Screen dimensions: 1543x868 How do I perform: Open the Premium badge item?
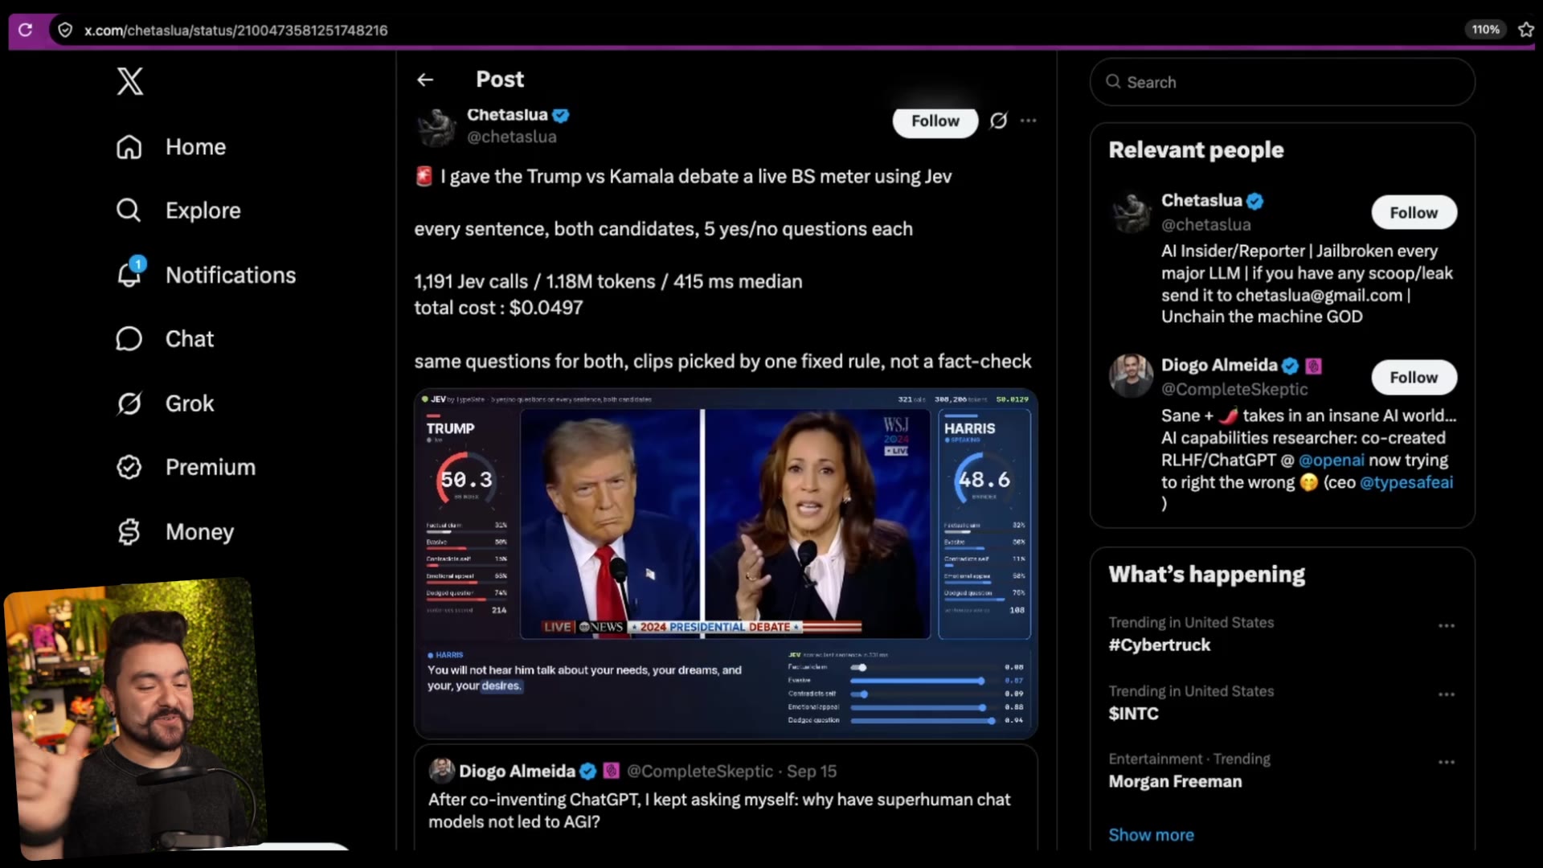(186, 467)
